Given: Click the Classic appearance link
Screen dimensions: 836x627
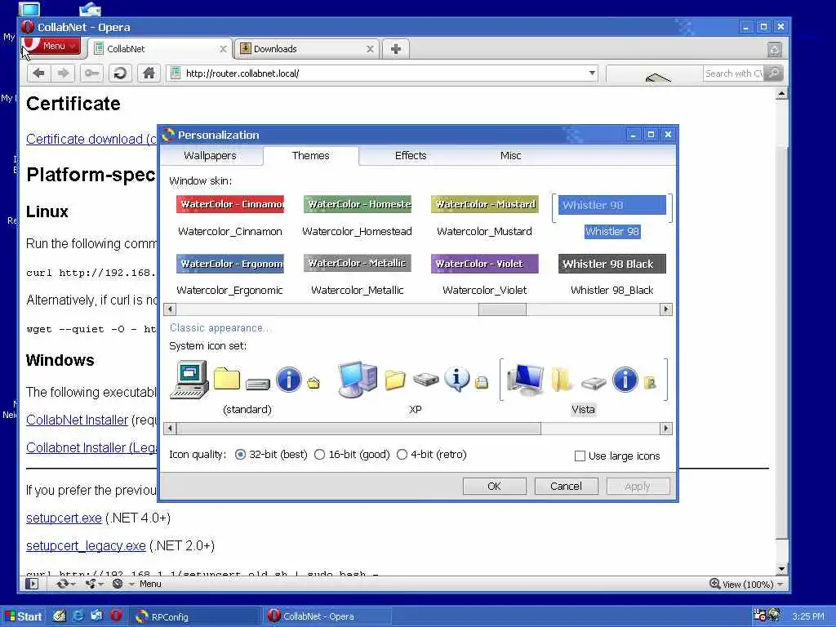Looking at the screenshot, I should click(x=220, y=328).
